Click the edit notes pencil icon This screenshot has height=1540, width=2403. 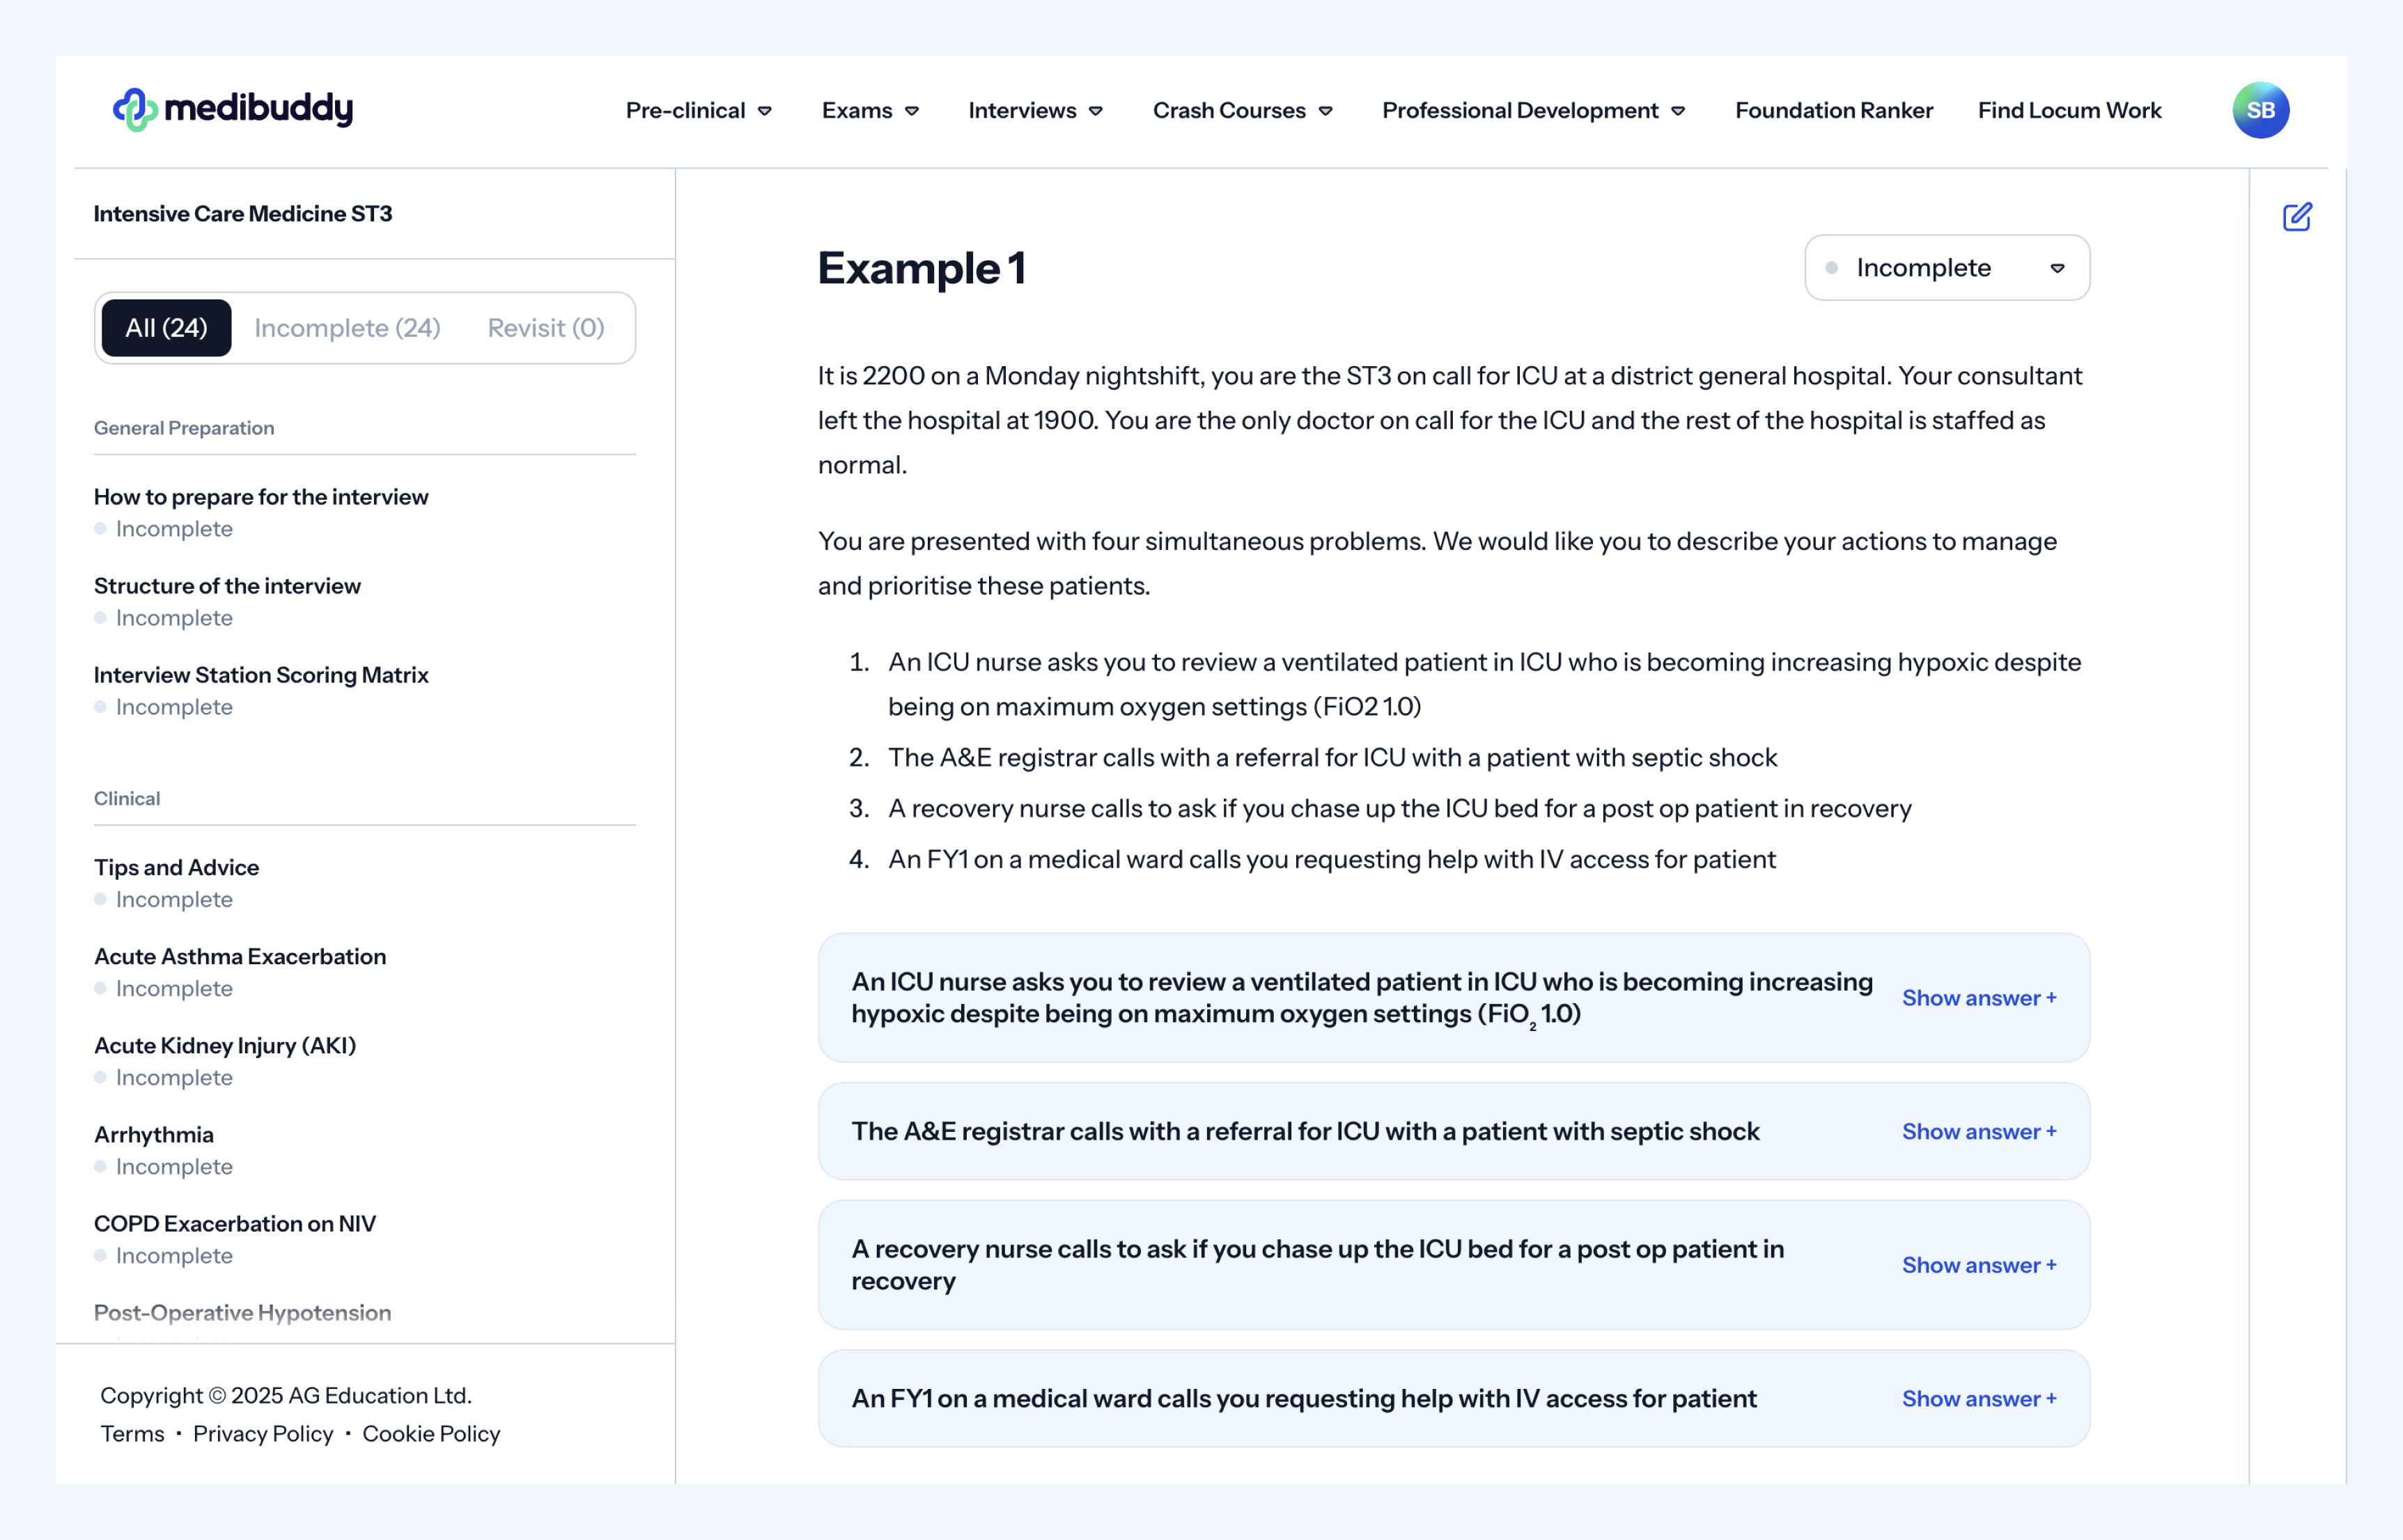[2297, 216]
